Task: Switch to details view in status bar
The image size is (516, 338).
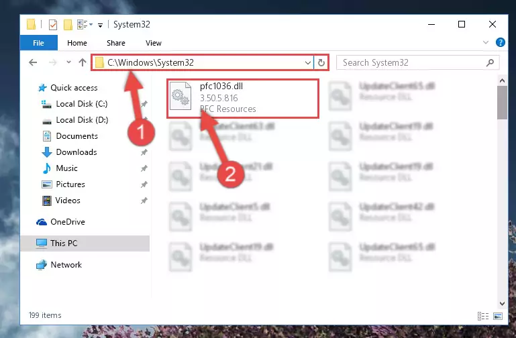Action: 482,317
